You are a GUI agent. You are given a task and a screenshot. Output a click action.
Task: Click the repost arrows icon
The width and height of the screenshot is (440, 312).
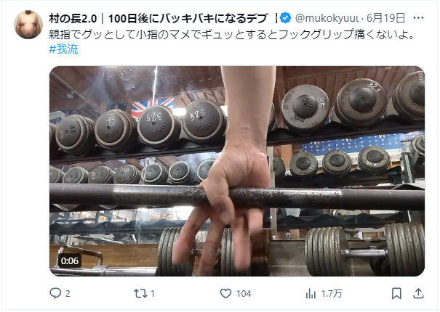click(140, 293)
